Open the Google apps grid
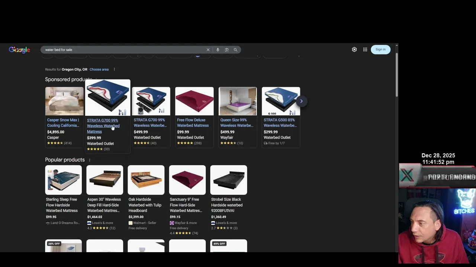 point(365,49)
